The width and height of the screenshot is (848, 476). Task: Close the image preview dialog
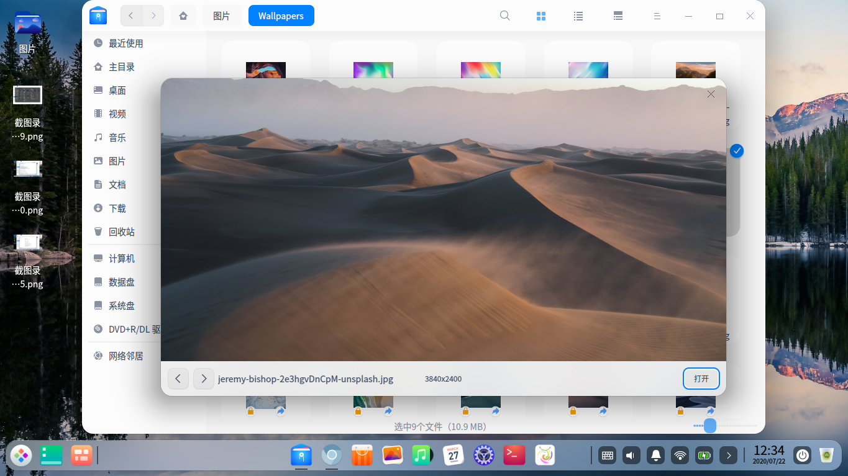click(x=711, y=94)
